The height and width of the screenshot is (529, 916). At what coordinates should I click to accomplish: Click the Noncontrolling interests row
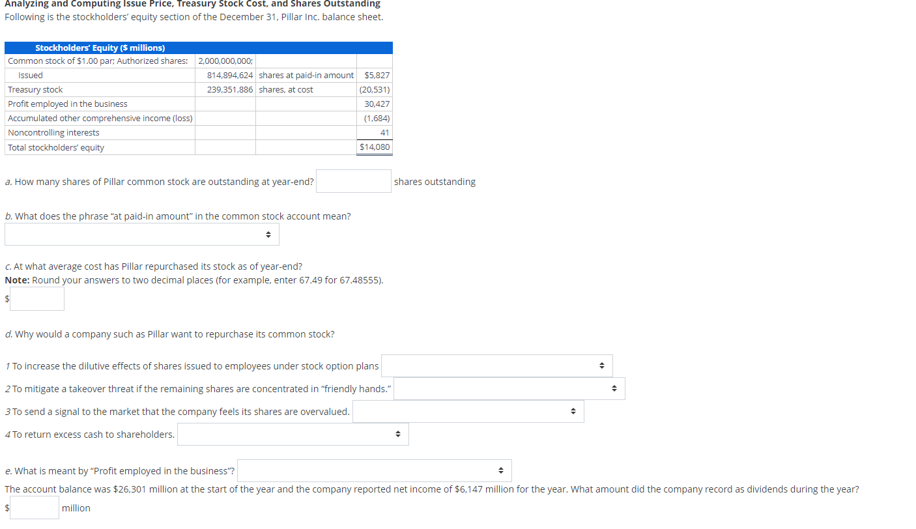coord(53,132)
